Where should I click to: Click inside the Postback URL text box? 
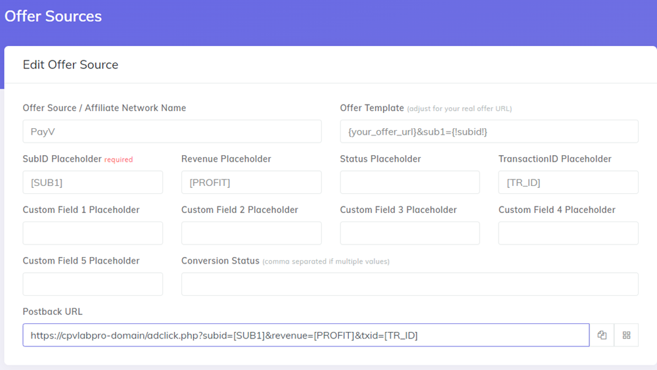pos(306,335)
